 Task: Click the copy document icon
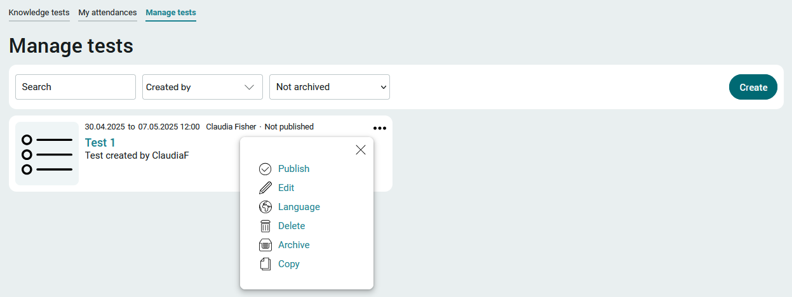point(265,264)
